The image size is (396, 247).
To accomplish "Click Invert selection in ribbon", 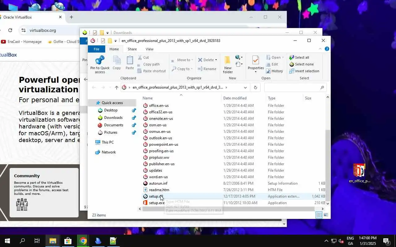I will tap(304, 71).
